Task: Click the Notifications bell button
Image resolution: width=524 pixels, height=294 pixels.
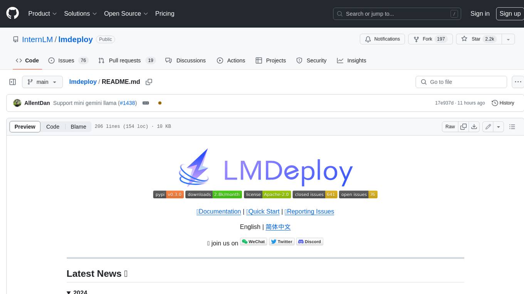Action: click(x=382, y=39)
